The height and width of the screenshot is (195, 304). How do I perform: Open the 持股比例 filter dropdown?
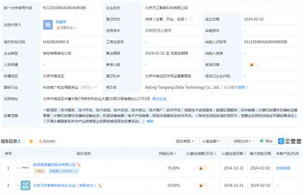[240, 141]
